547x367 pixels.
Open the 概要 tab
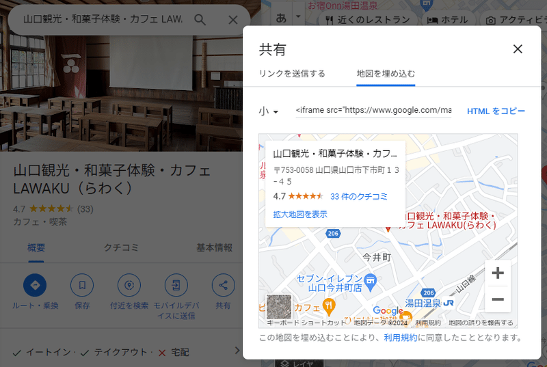(36, 248)
